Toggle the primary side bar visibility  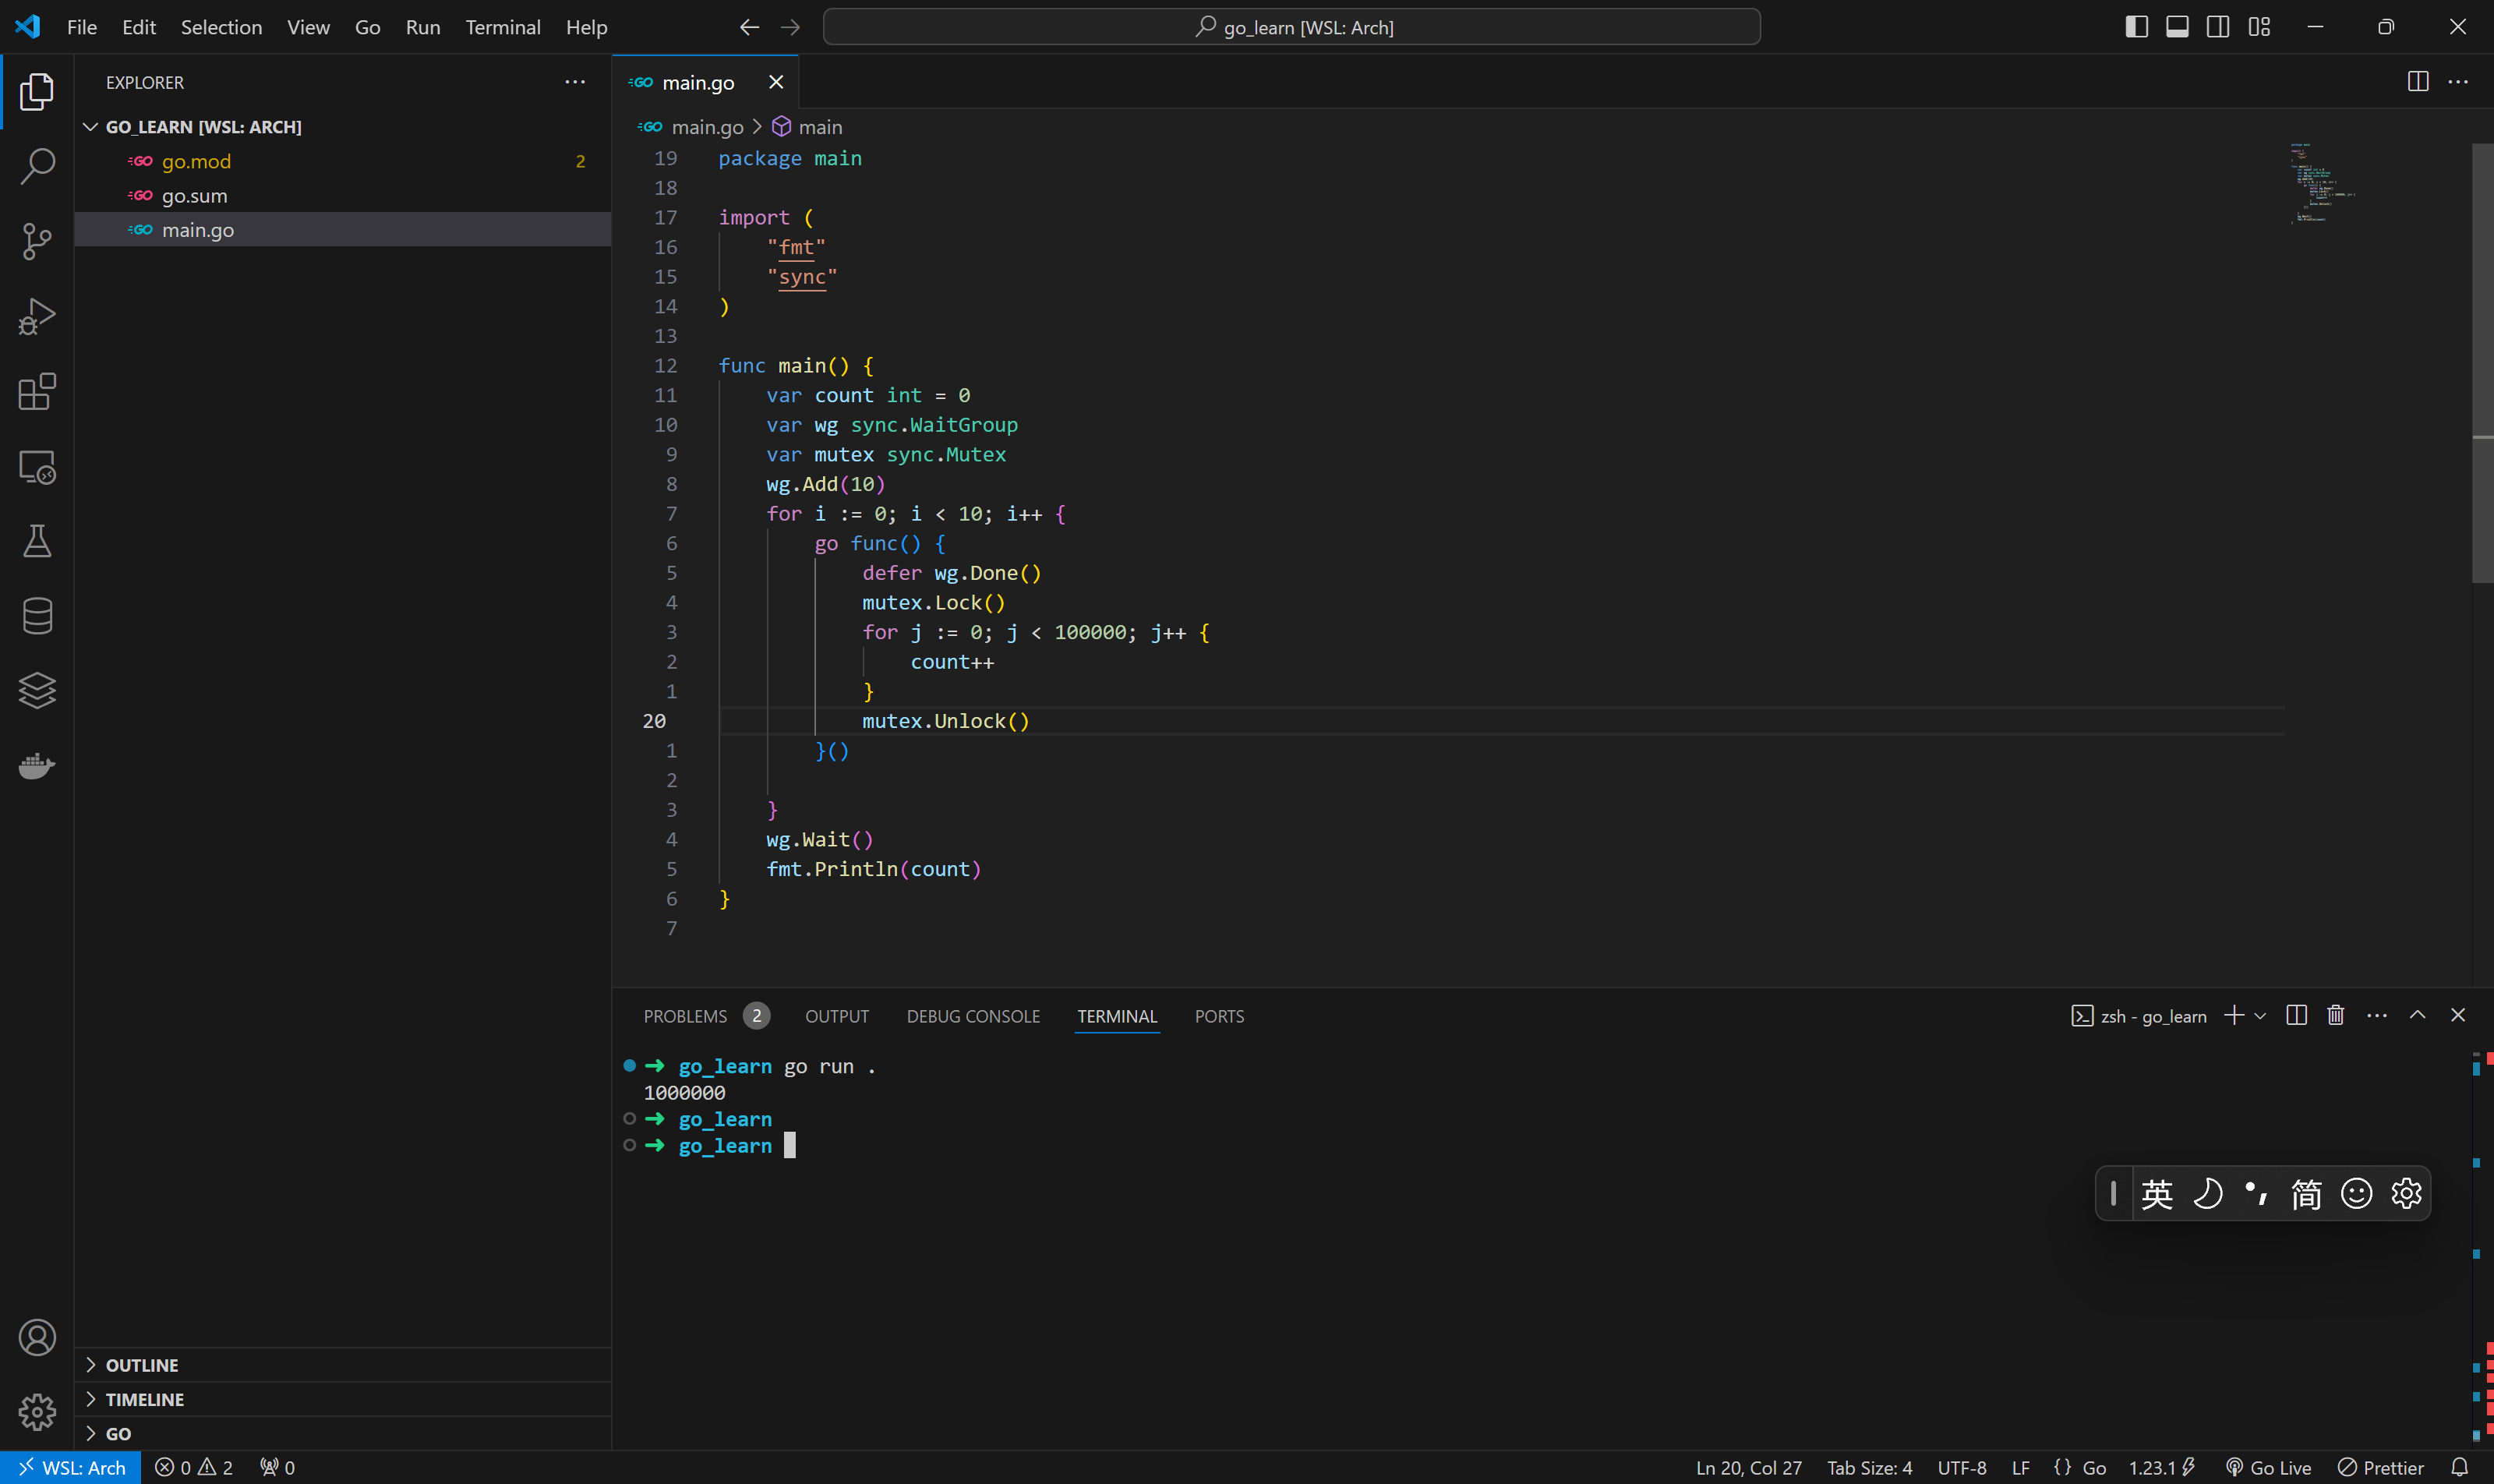[2136, 27]
